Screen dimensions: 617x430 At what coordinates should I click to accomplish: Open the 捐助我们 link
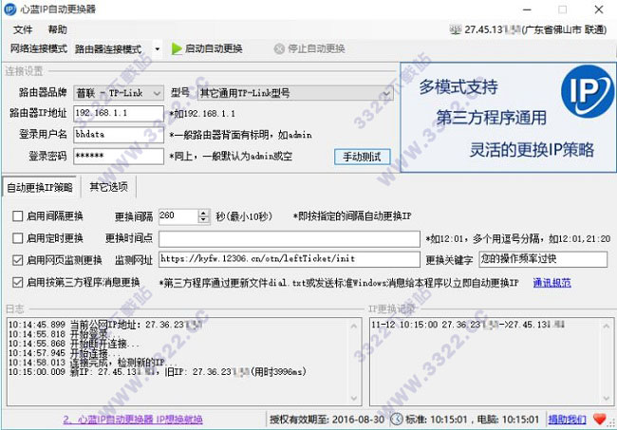567,420
